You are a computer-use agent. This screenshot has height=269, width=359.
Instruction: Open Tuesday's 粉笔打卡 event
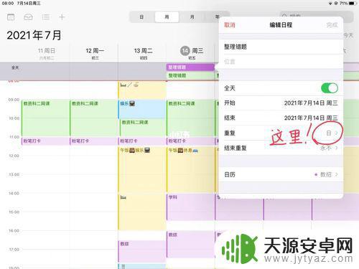pos(142,141)
